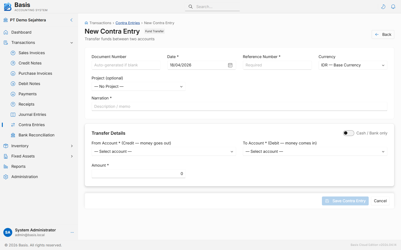
Task: Open the Date field calendar icon
Action: [x=230, y=65]
